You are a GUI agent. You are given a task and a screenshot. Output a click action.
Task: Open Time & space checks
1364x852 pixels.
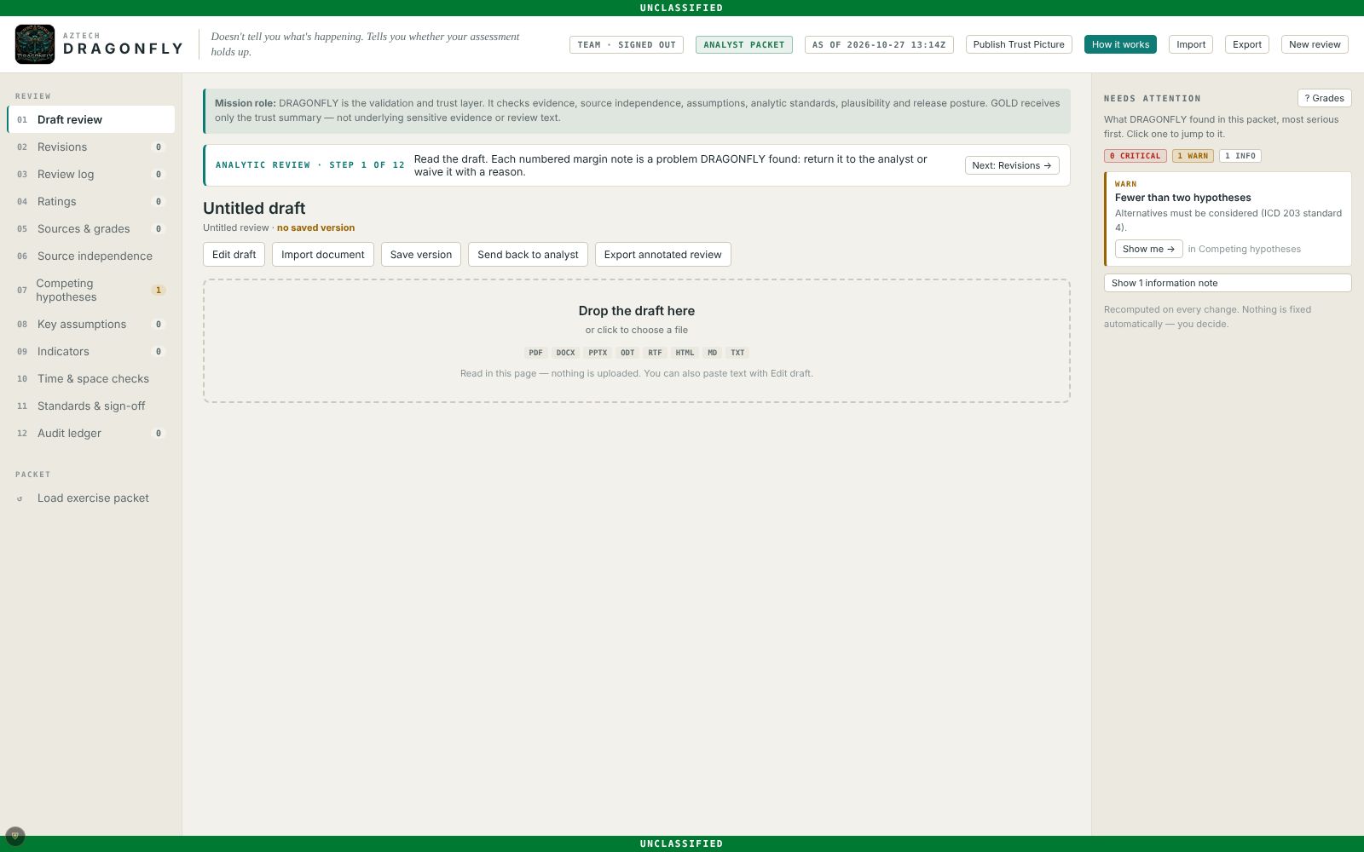pyautogui.click(x=91, y=378)
